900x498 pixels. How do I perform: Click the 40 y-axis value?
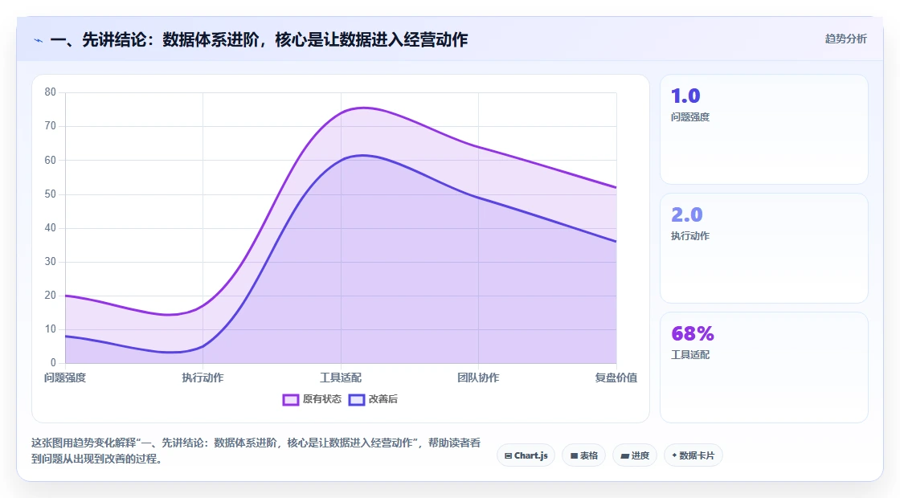(51, 228)
